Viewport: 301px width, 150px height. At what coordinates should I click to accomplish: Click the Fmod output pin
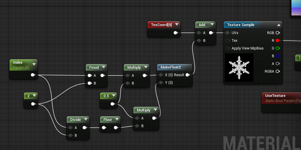point(103,75)
